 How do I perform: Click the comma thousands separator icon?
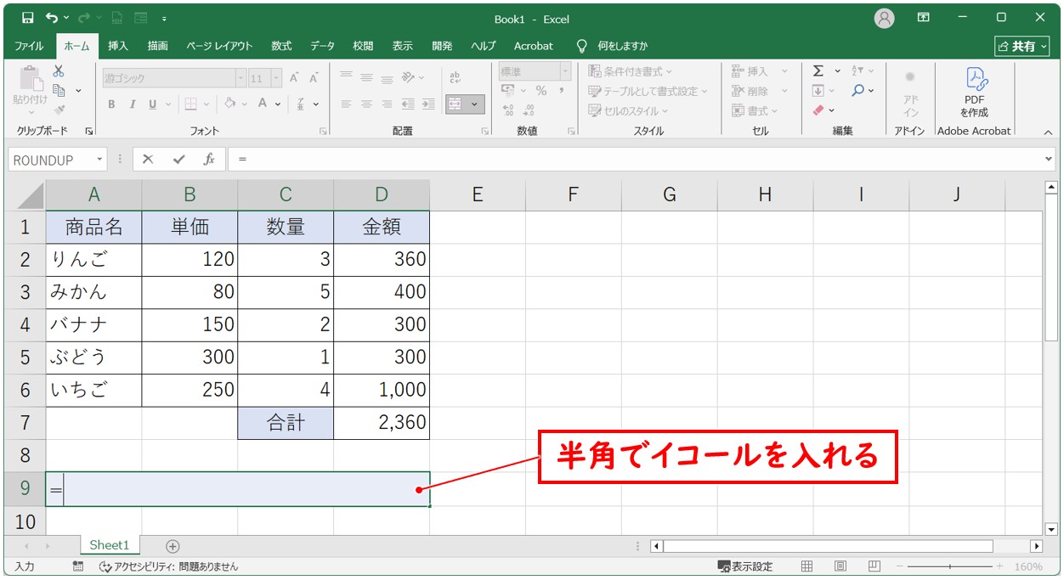click(562, 90)
